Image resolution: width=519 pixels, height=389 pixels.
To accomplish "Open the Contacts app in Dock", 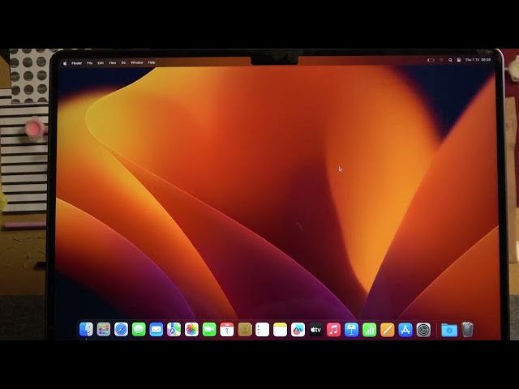I will [x=245, y=330].
